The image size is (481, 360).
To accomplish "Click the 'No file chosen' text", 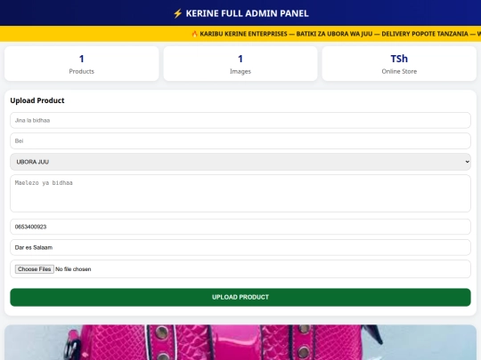I will 73,269.
